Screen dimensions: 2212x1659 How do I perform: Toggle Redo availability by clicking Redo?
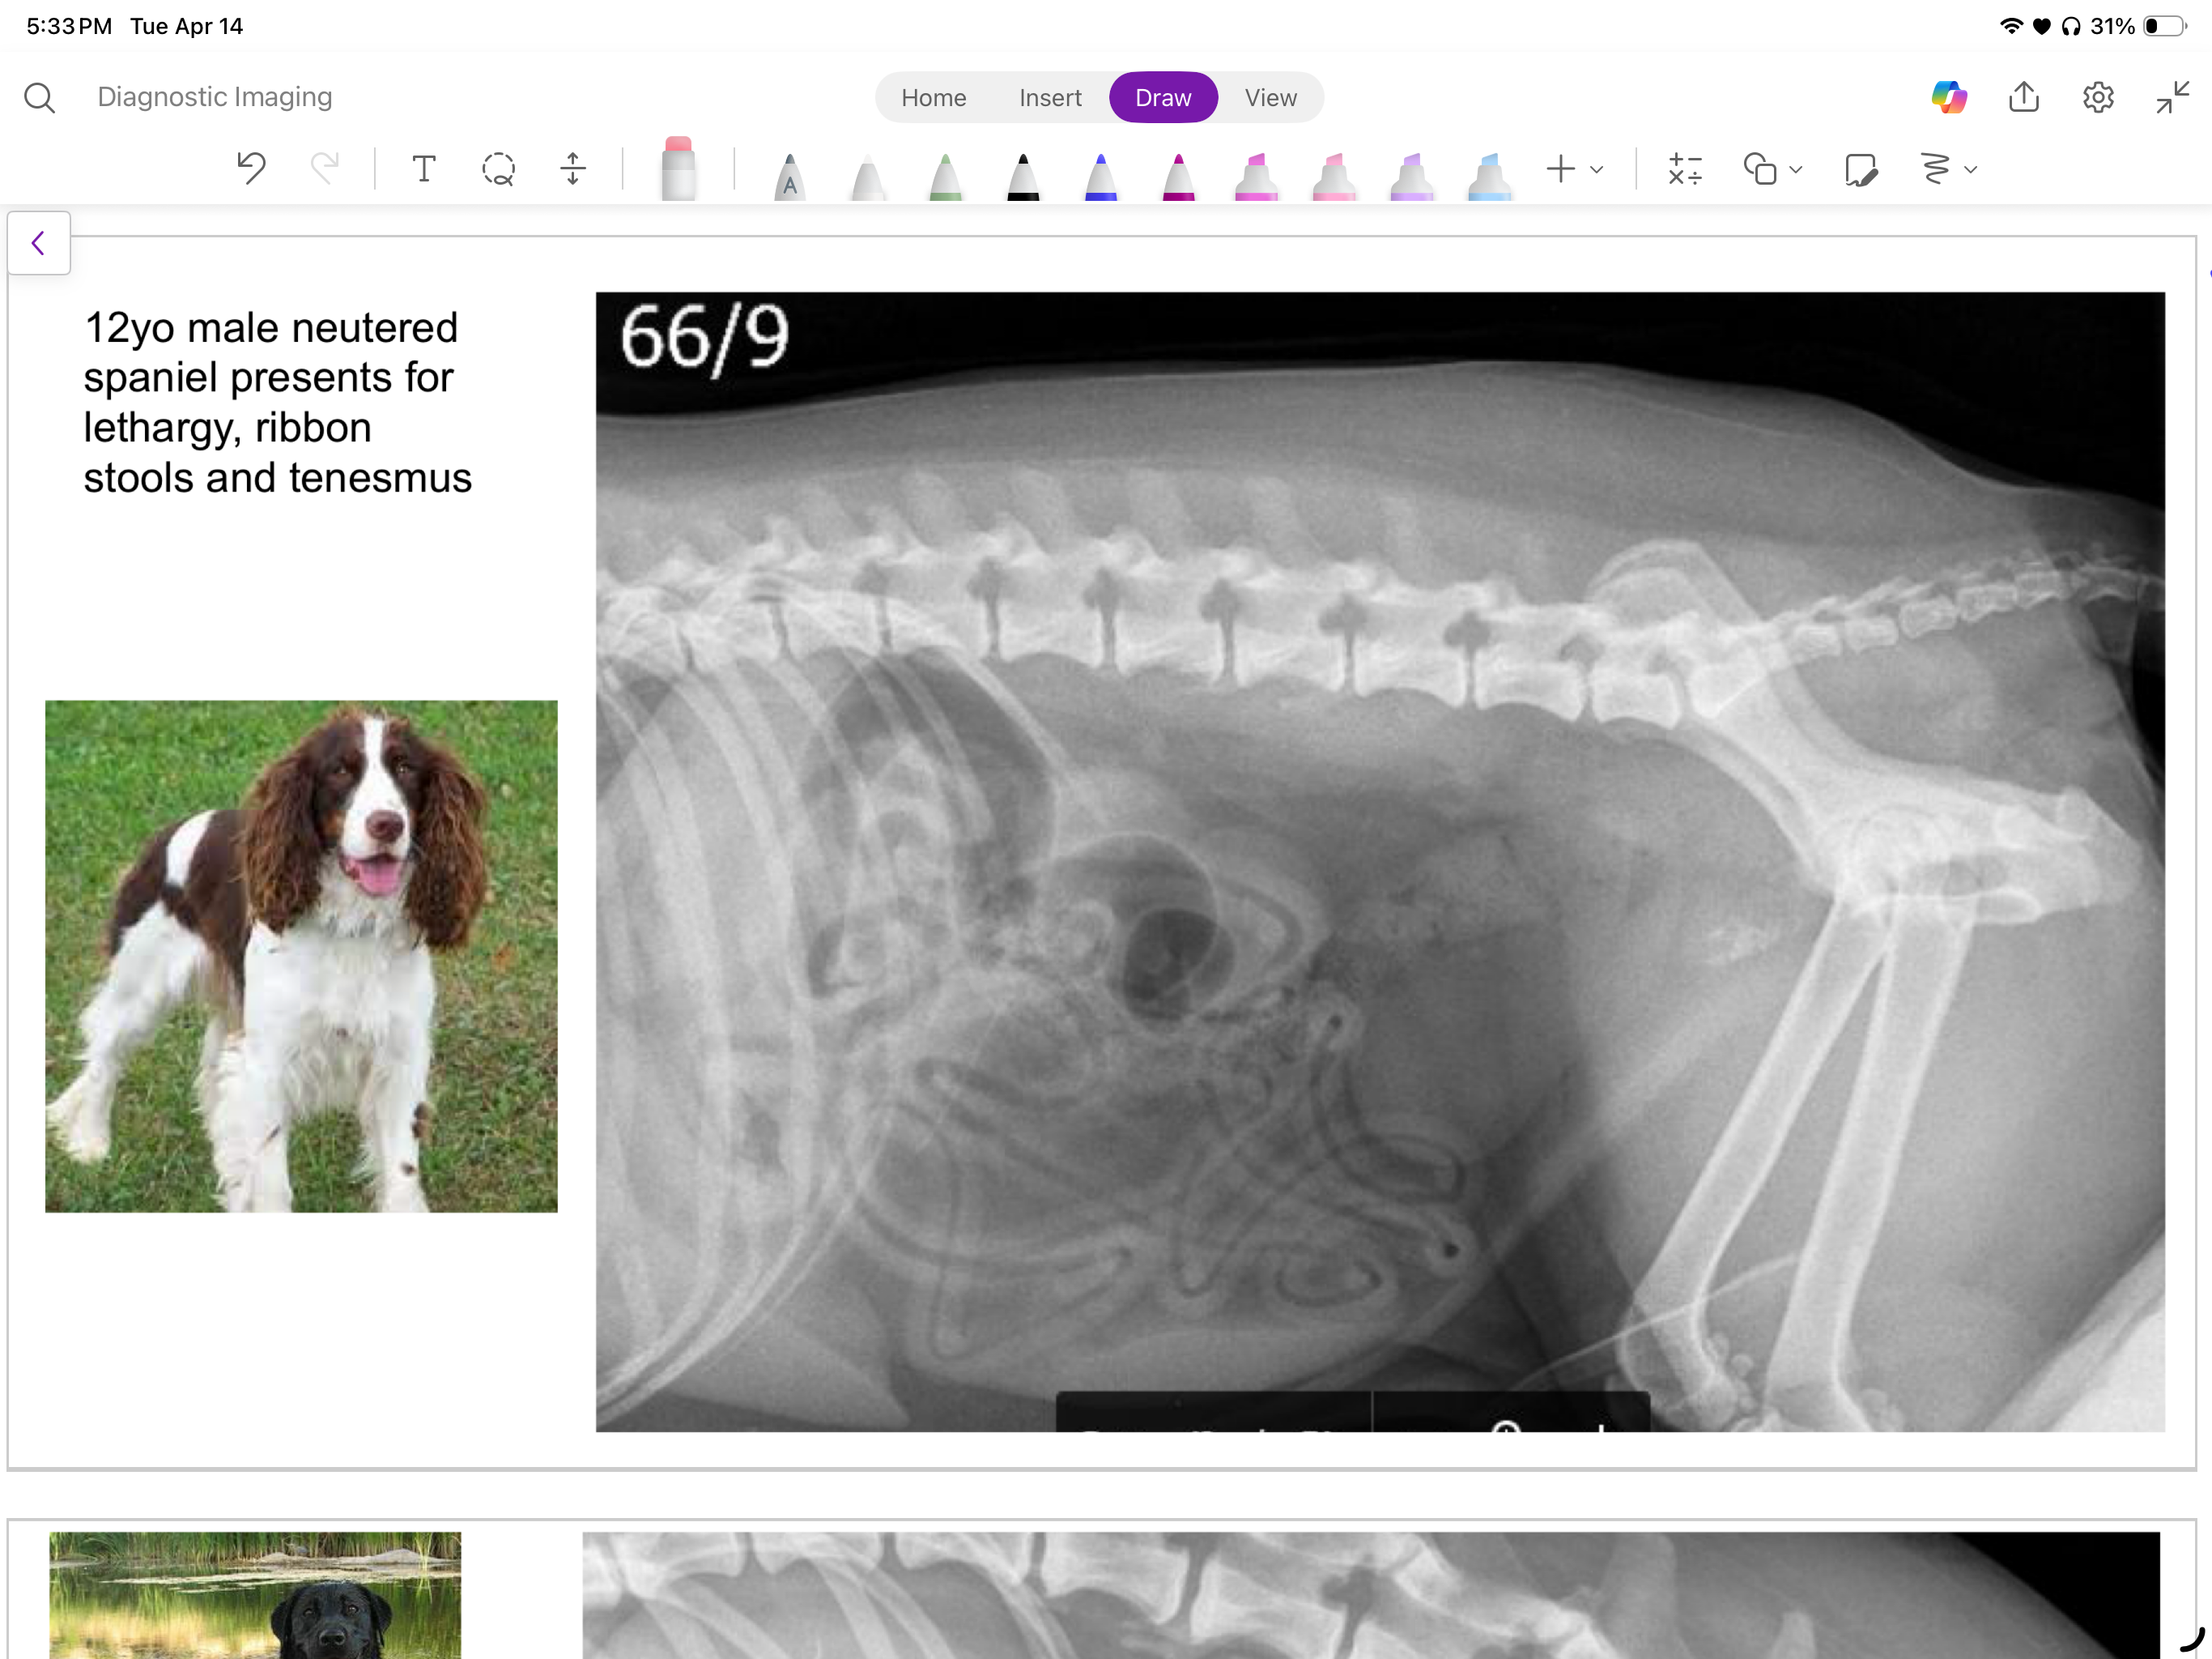326,168
